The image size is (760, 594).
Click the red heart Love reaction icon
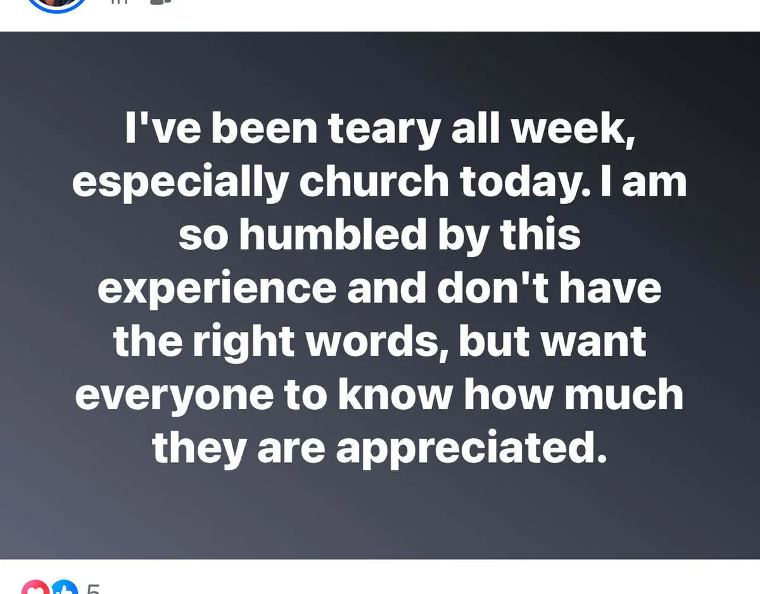pos(36,589)
